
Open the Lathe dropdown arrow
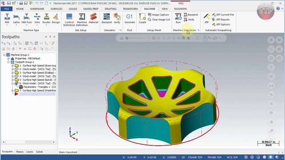coord(16,25)
